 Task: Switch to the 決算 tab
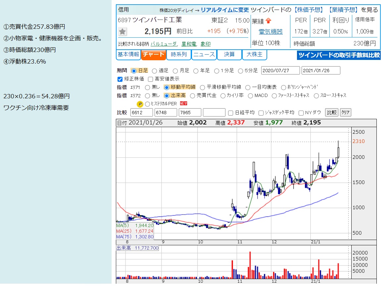pos(229,55)
